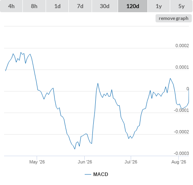Click the Aug '26 axis label
This screenshot has width=193, height=185.
pyautogui.click(x=179, y=162)
